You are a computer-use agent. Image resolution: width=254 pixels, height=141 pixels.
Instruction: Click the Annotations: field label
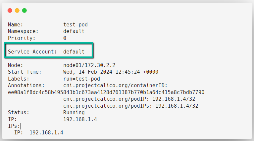pos(26,86)
